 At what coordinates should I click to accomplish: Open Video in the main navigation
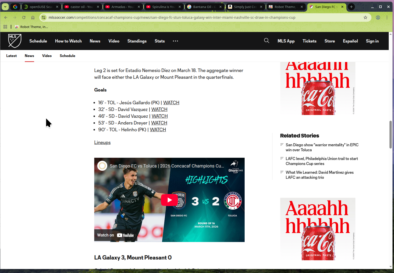pyautogui.click(x=114, y=41)
